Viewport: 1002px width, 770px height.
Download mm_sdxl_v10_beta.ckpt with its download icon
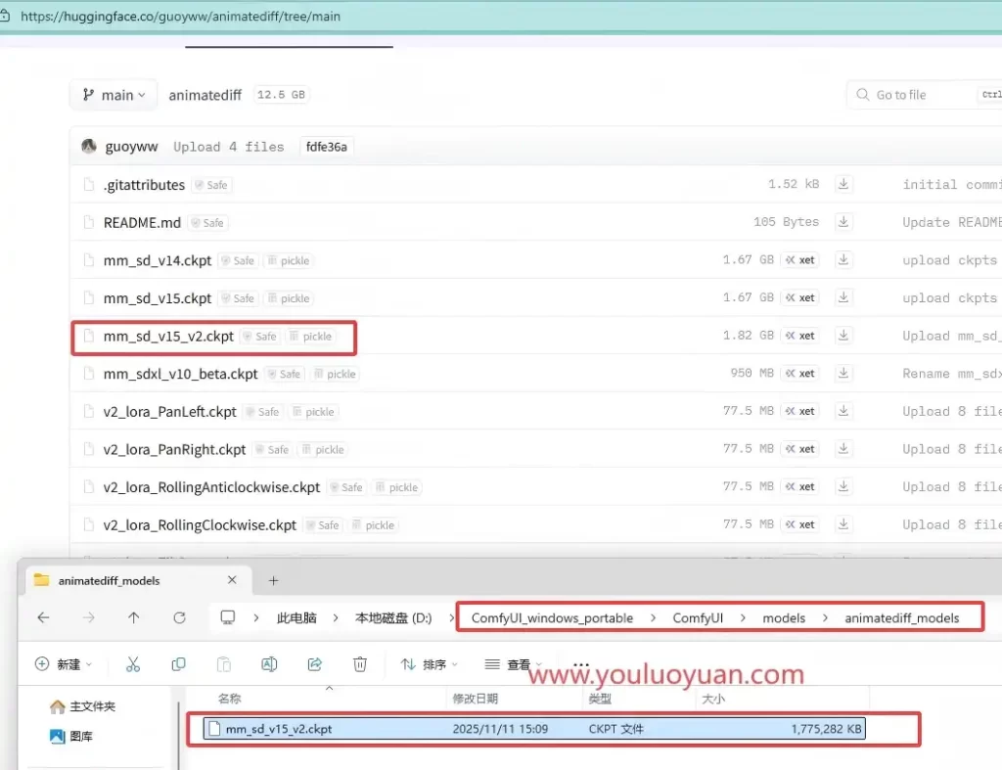pyautogui.click(x=843, y=373)
